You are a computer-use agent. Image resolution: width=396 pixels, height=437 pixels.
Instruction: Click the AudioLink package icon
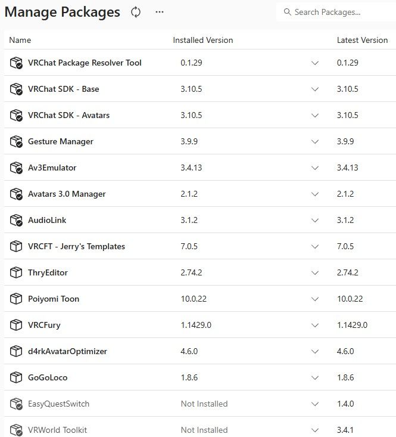coord(16,220)
